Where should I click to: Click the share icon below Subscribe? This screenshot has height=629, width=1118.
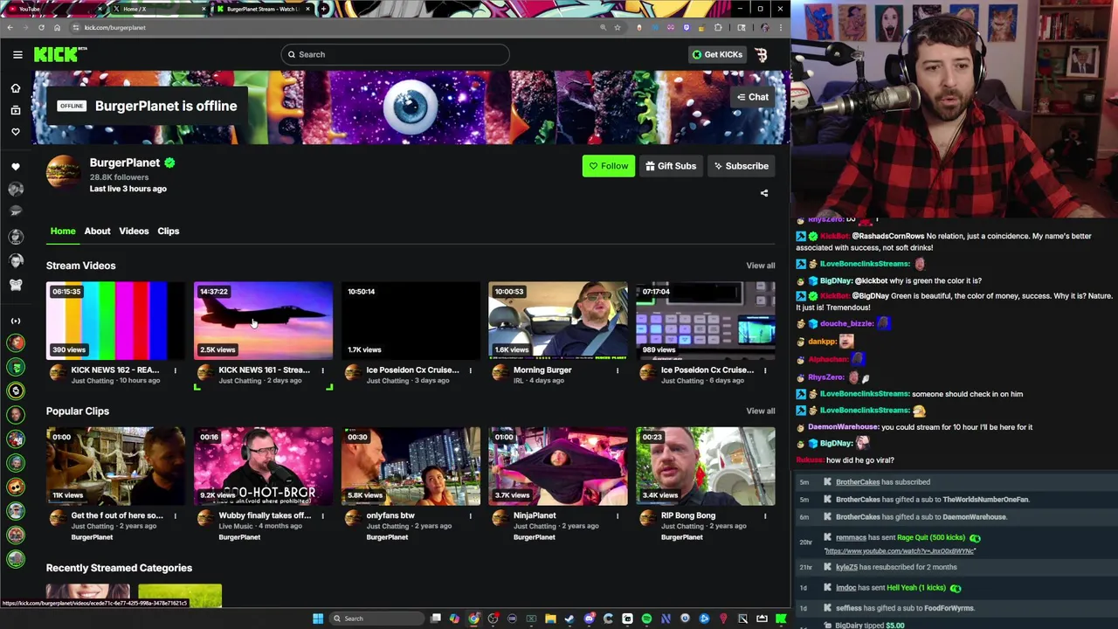tap(764, 193)
